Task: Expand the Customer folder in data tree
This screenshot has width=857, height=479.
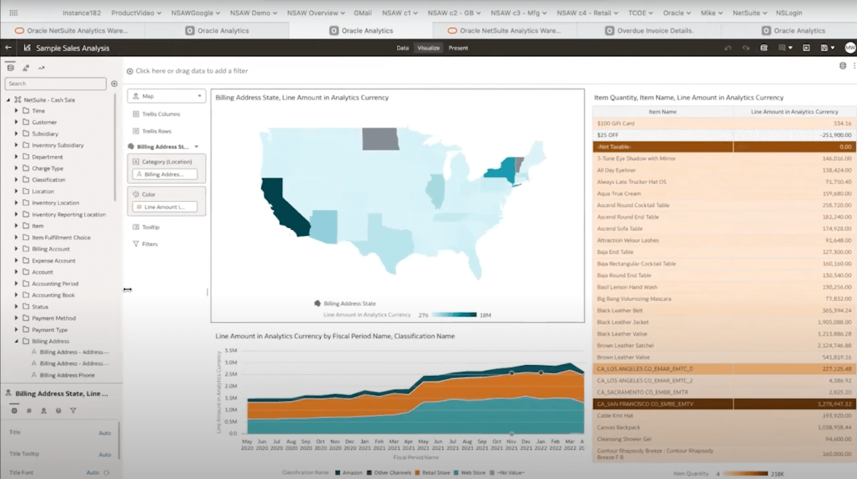Action: coord(16,122)
